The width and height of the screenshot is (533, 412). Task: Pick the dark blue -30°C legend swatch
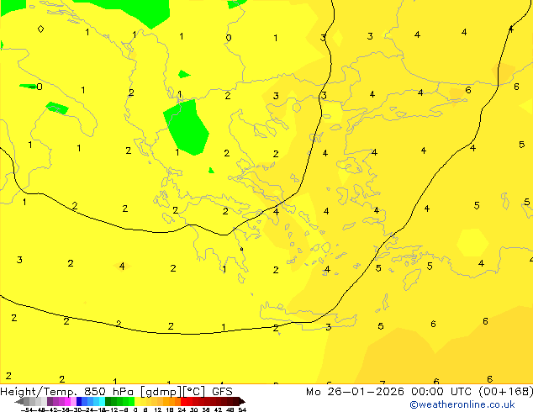pyautogui.click(x=79, y=401)
